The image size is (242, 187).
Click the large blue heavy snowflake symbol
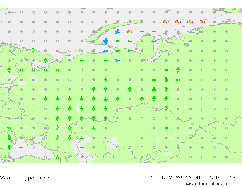[106, 41]
